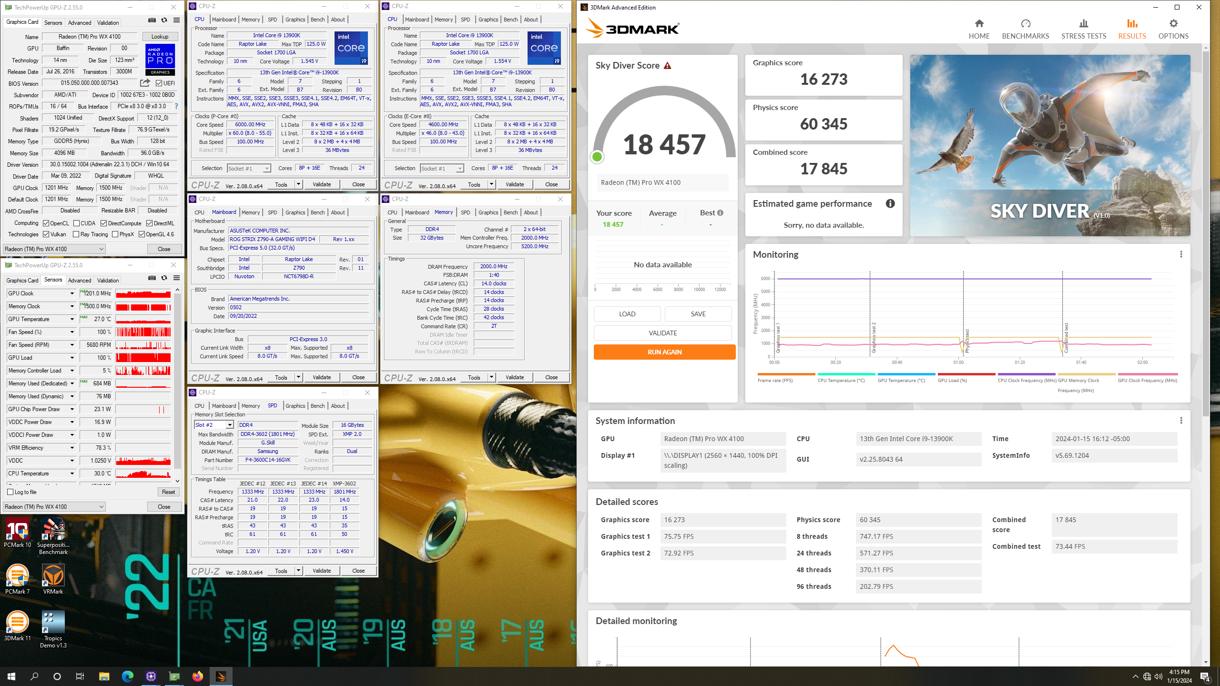Open Microsoft Edge from the taskbar
The height and width of the screenshot is (686, 1220).
pos(127,676)
